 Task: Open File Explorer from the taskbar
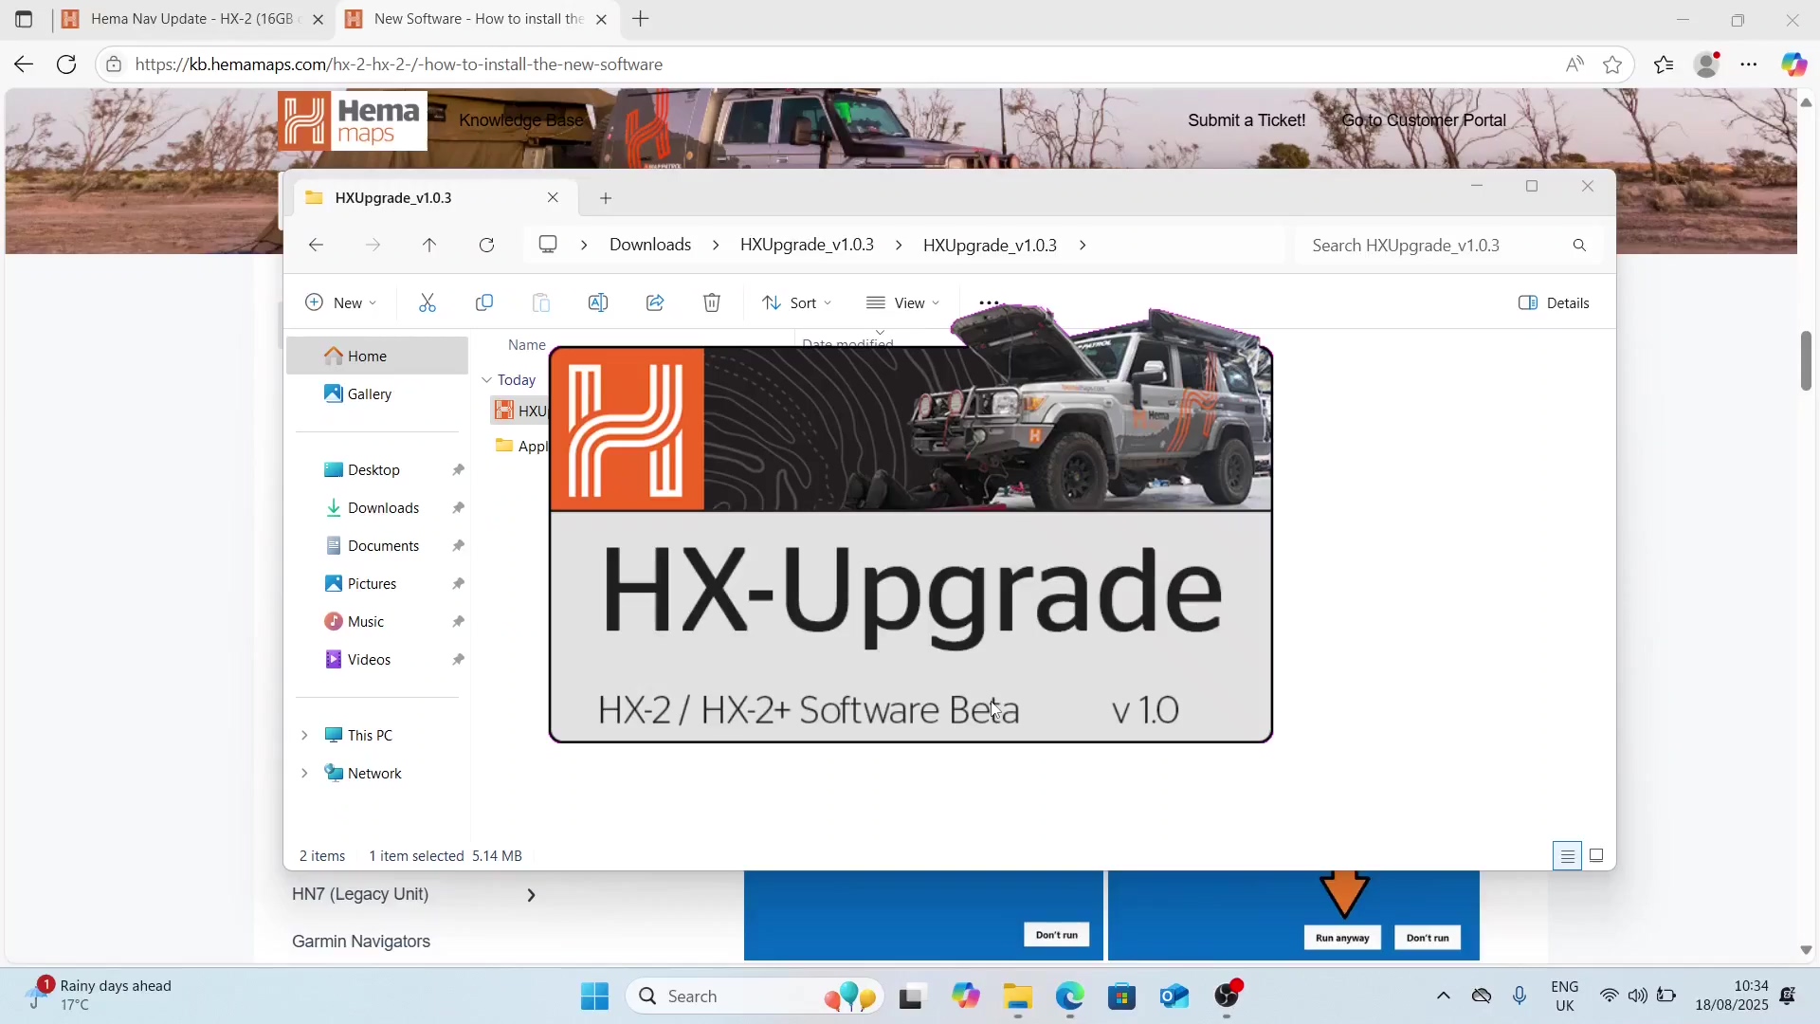click(x=1017, y=997)
